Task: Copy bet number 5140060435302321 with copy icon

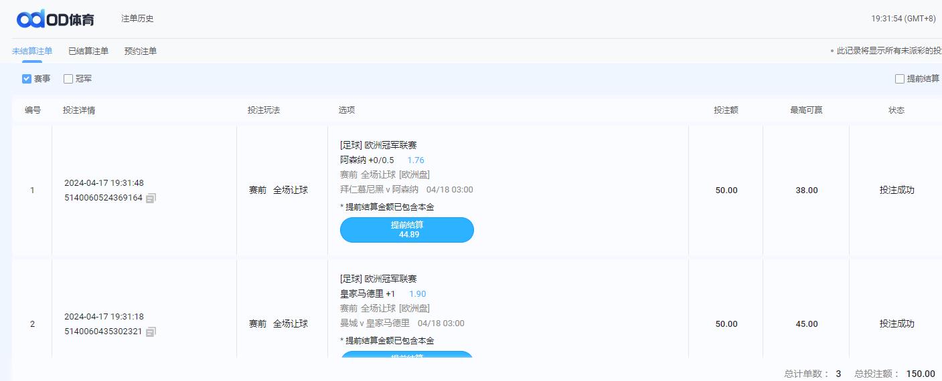Action: tap(151, 332)
